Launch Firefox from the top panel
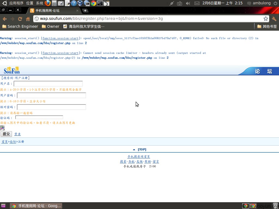279x209 pixels. [x=48, y=3]
